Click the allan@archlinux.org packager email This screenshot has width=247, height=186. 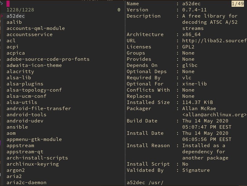click(x=214, y=115)
